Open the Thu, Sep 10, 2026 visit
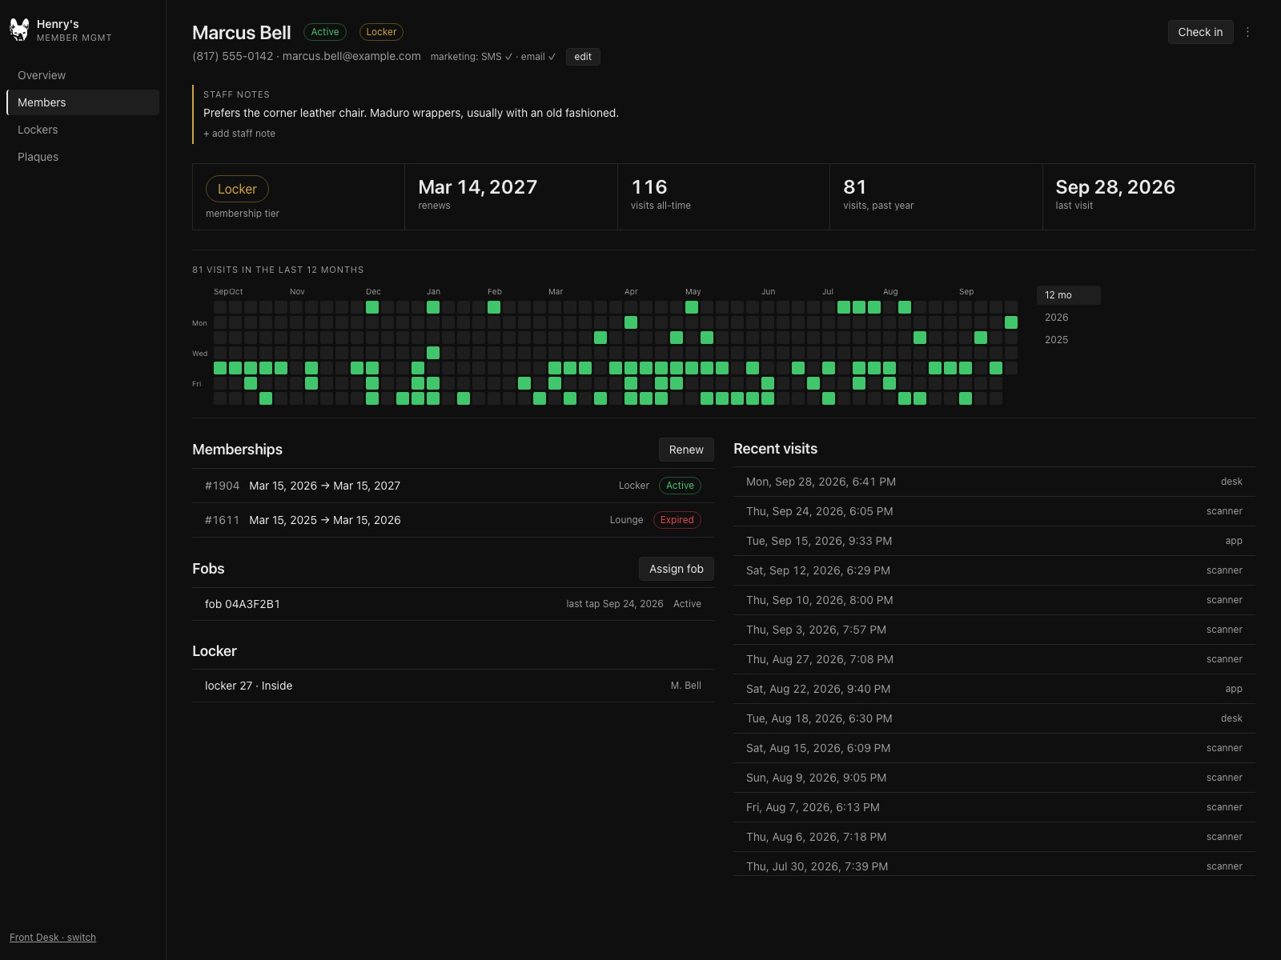Image resolution: width=1281 pixels, height=960 pixels. tap(994, 600)
